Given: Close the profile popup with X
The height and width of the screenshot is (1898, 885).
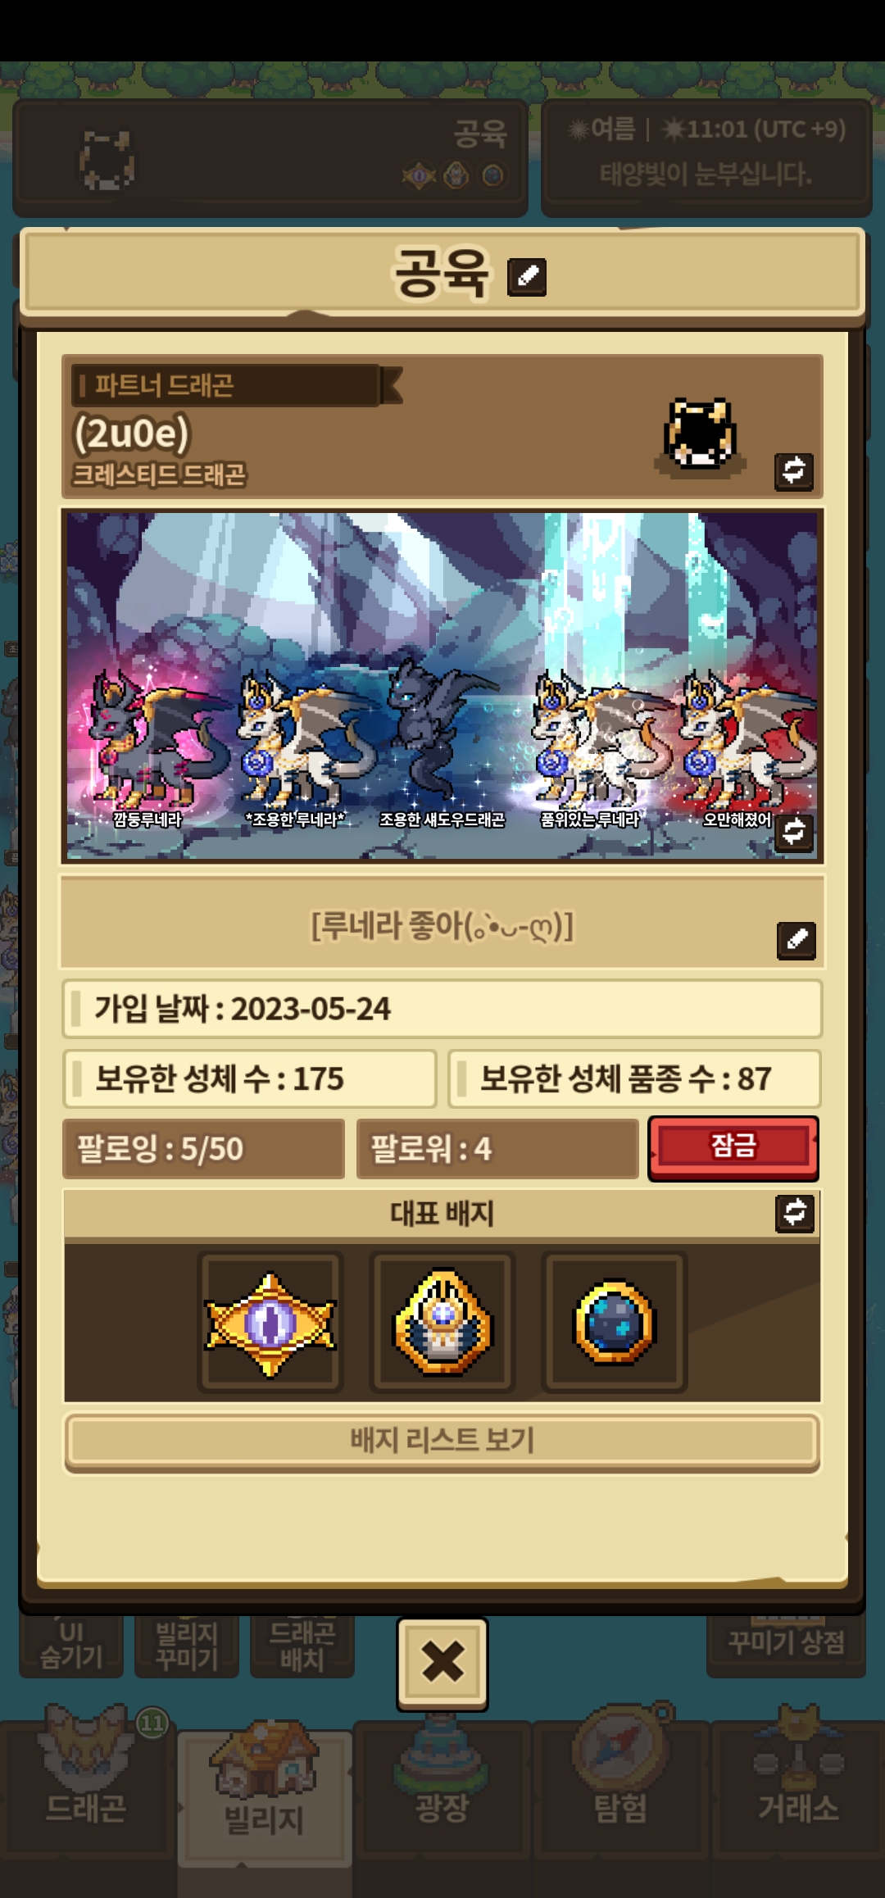Looking at the screenshot, I should click(442, 1664).
